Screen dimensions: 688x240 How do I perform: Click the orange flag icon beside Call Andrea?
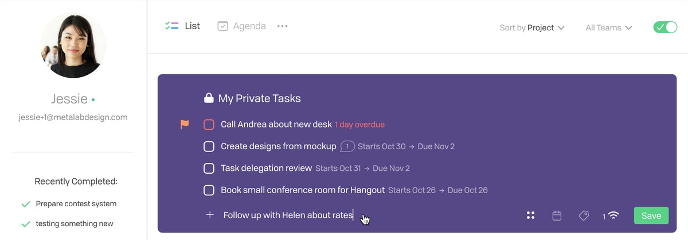[x=185, y=124]
